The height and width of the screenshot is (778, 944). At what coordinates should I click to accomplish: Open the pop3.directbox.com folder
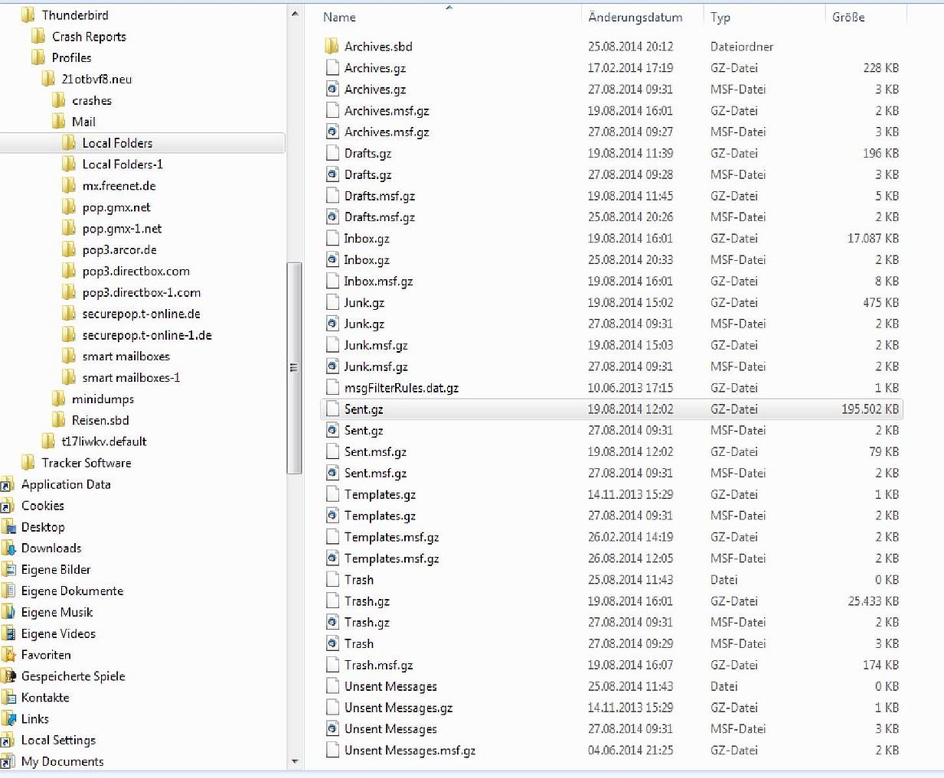point(136,271)
